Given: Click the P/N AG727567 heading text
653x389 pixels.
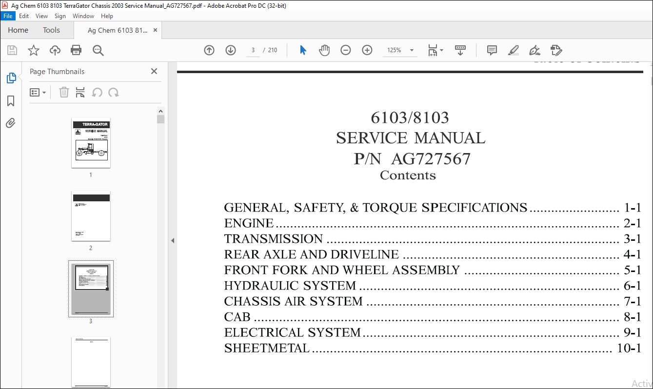Looking at the screenshot, I should 412,159.
